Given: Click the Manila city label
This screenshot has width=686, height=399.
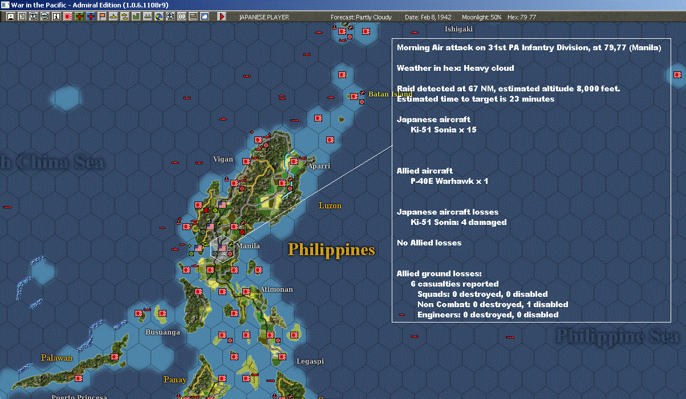Looking at the screenshot, I should 248,246.
